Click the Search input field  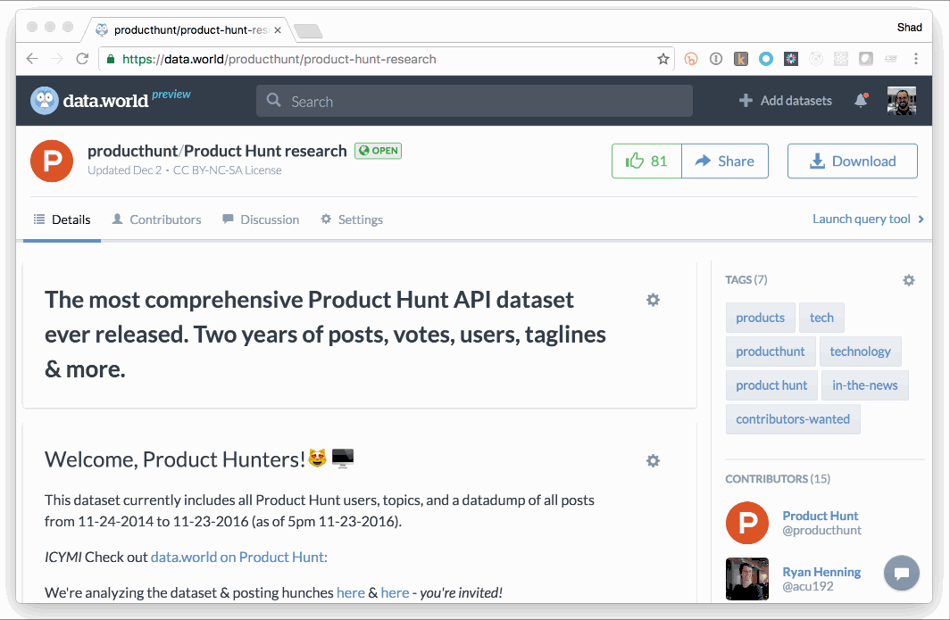coord(474,101)
